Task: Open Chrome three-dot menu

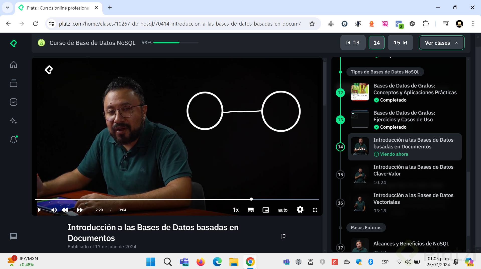Action: [x=473, y=24]
